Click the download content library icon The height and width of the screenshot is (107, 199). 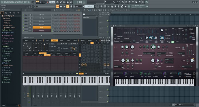click(147, 2)
